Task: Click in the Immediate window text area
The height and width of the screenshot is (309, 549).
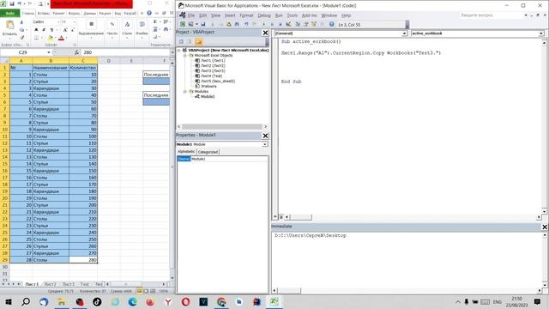Action: (407, 259)
